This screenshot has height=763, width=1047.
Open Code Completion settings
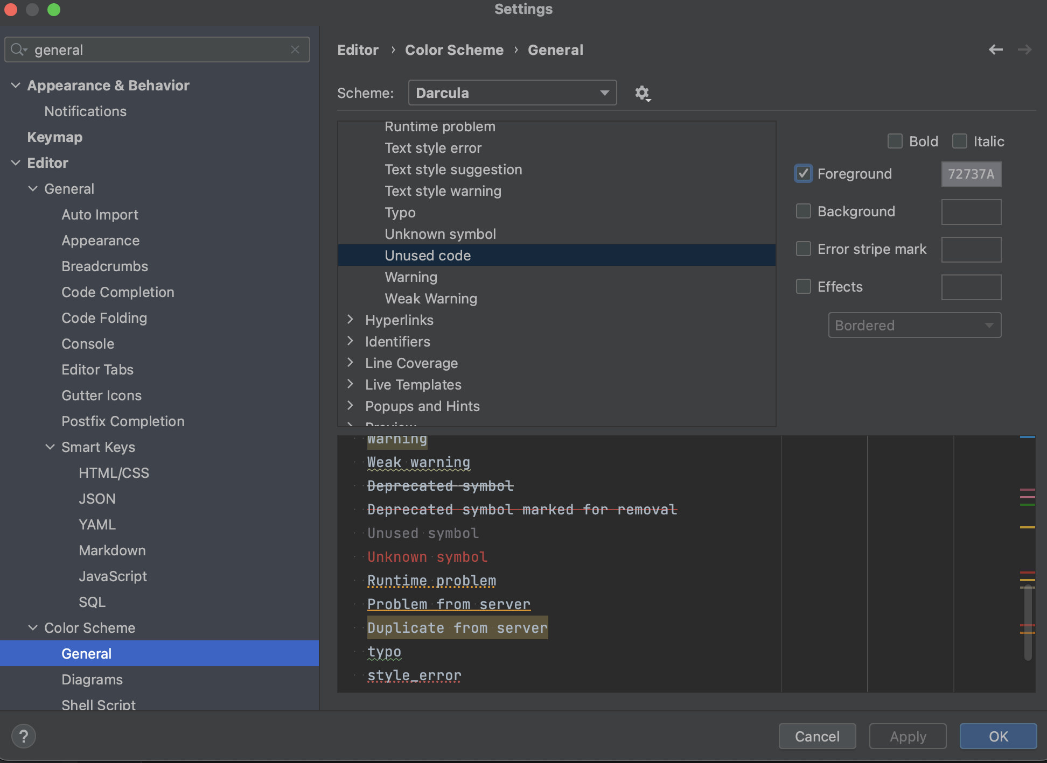click(117, 292)
